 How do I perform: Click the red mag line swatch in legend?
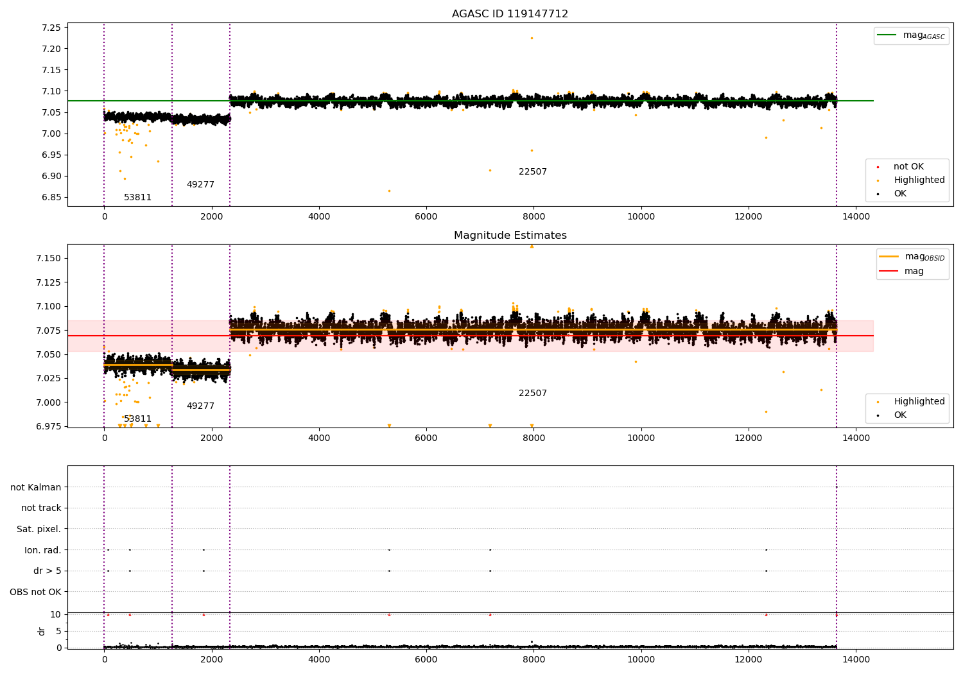coord(889,272)
